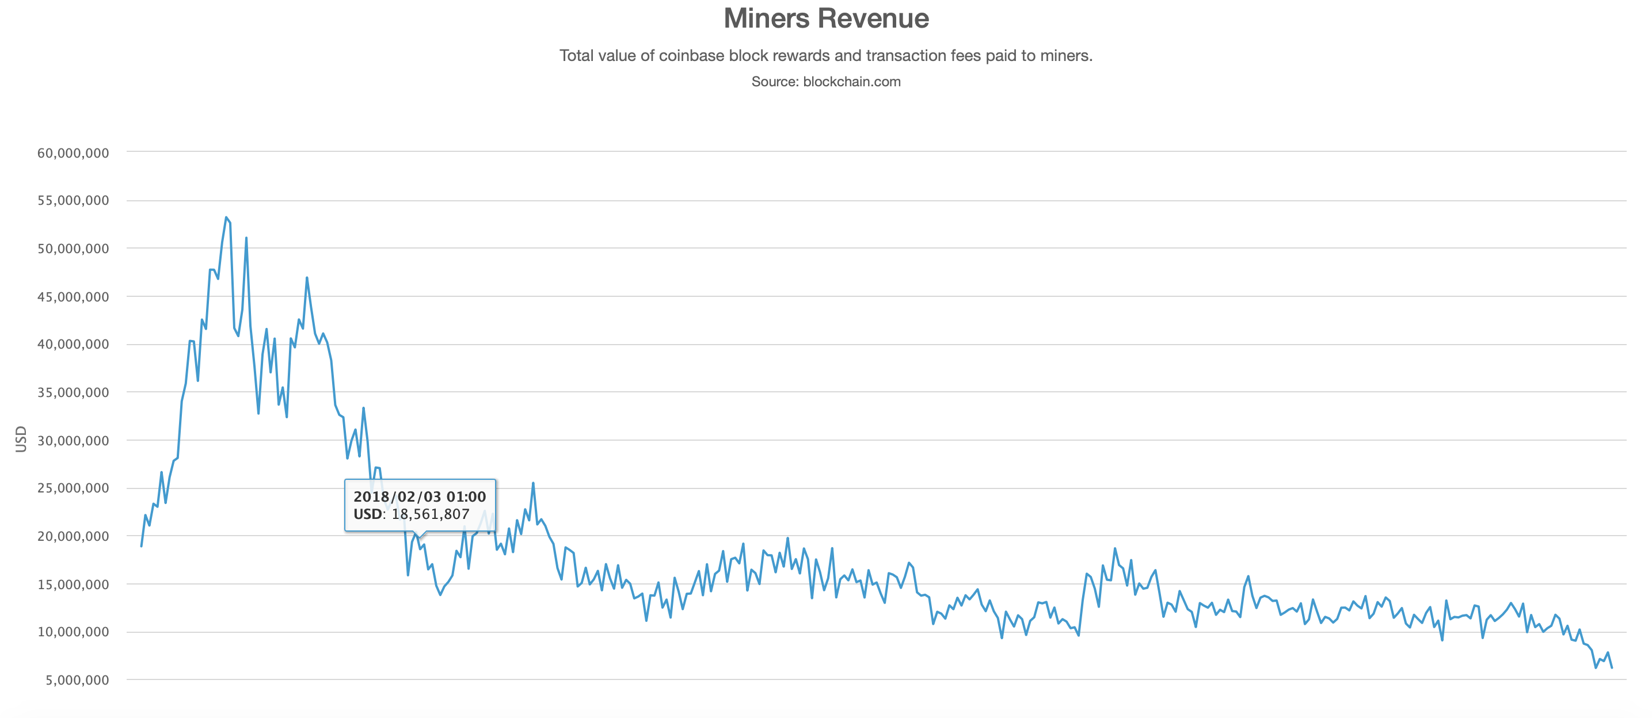Screen dimensions: 1652x718
Task: Click the 50,000,000 y-axis label
Action: pos(73,249)
